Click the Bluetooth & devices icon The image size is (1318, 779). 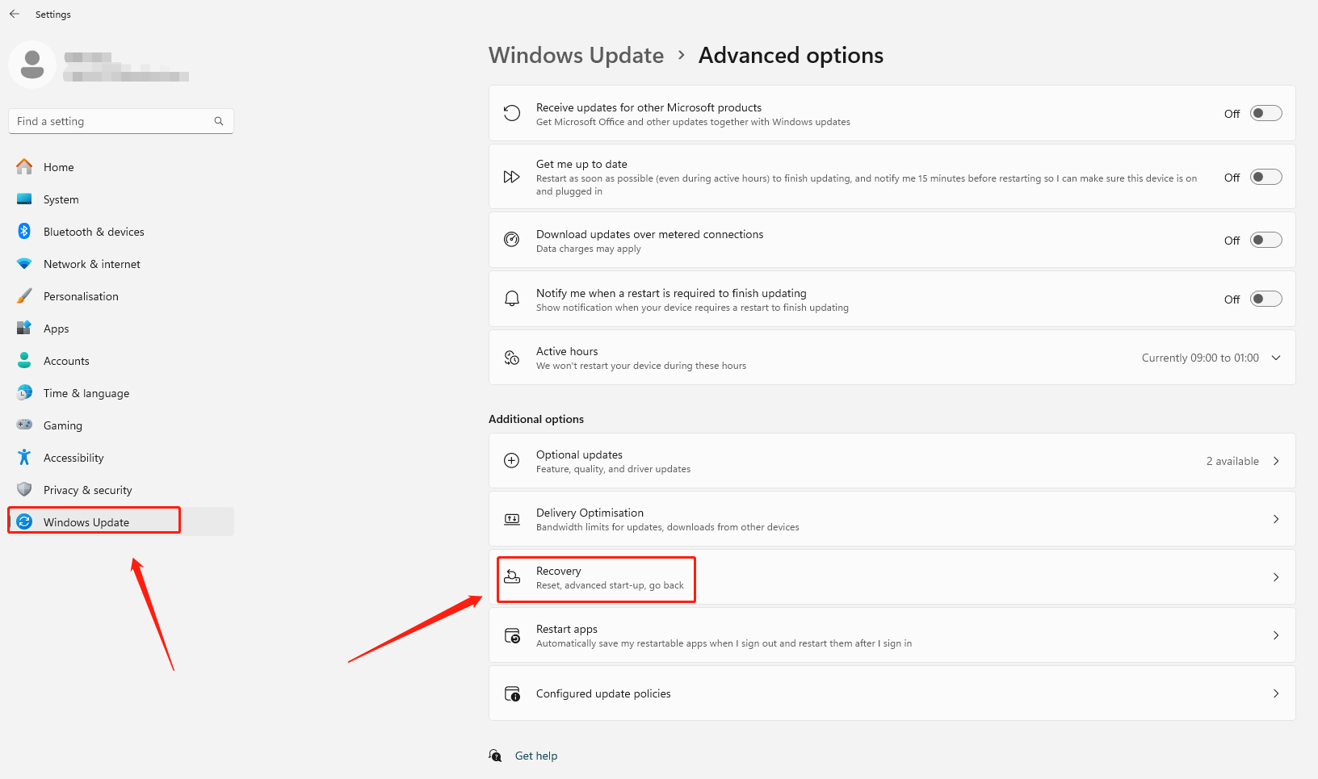pos(24,232)
